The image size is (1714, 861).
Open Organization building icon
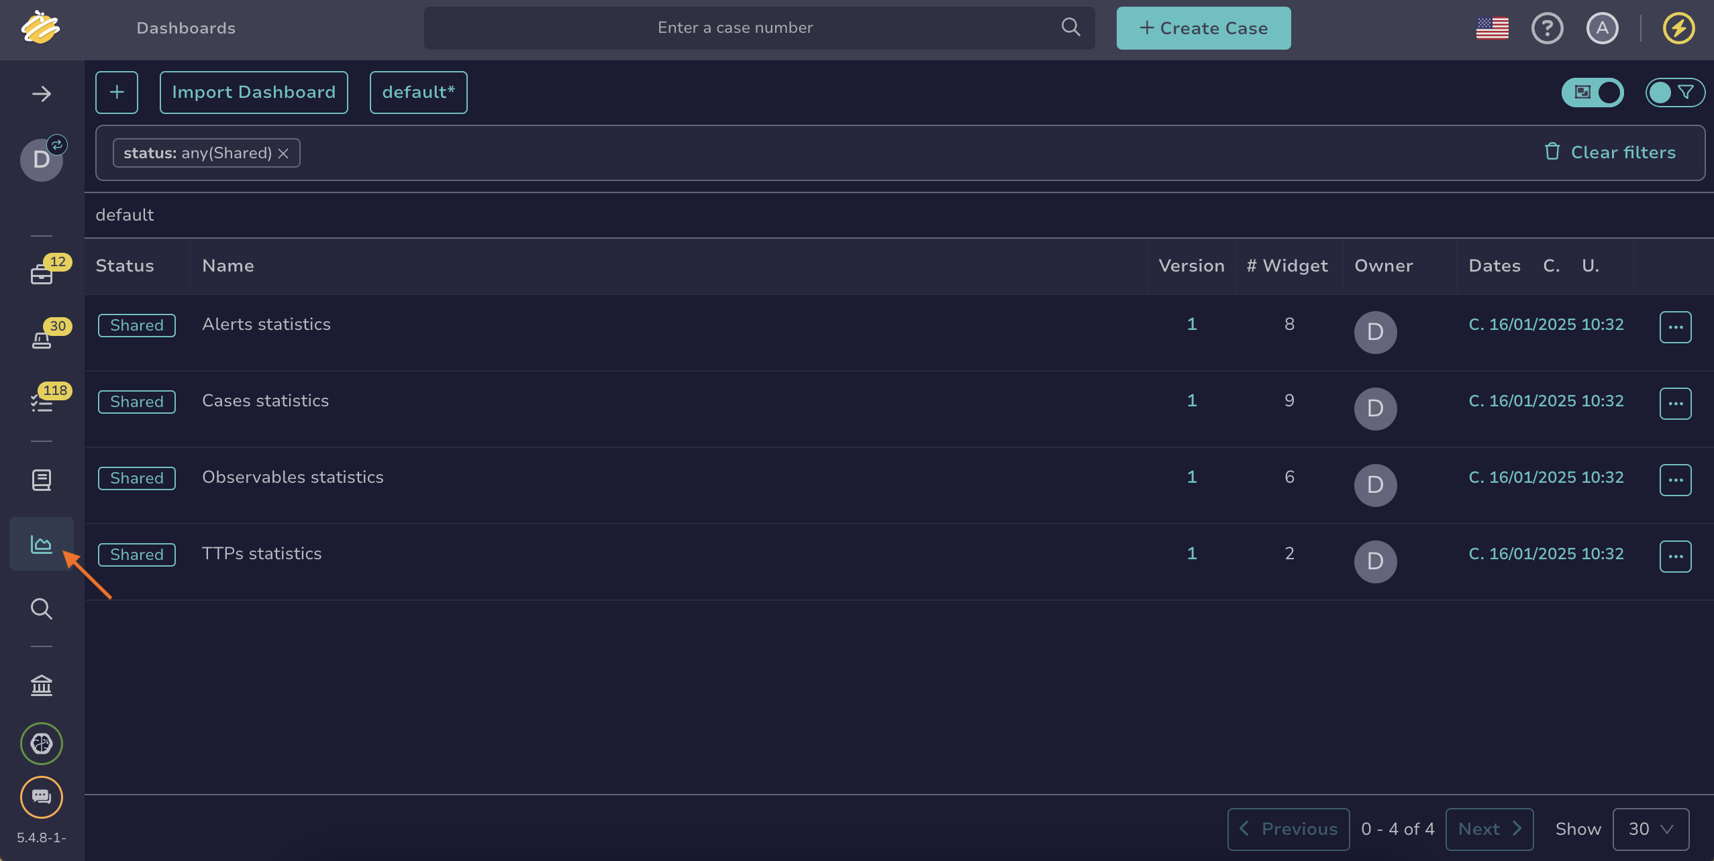click(42, 685)
